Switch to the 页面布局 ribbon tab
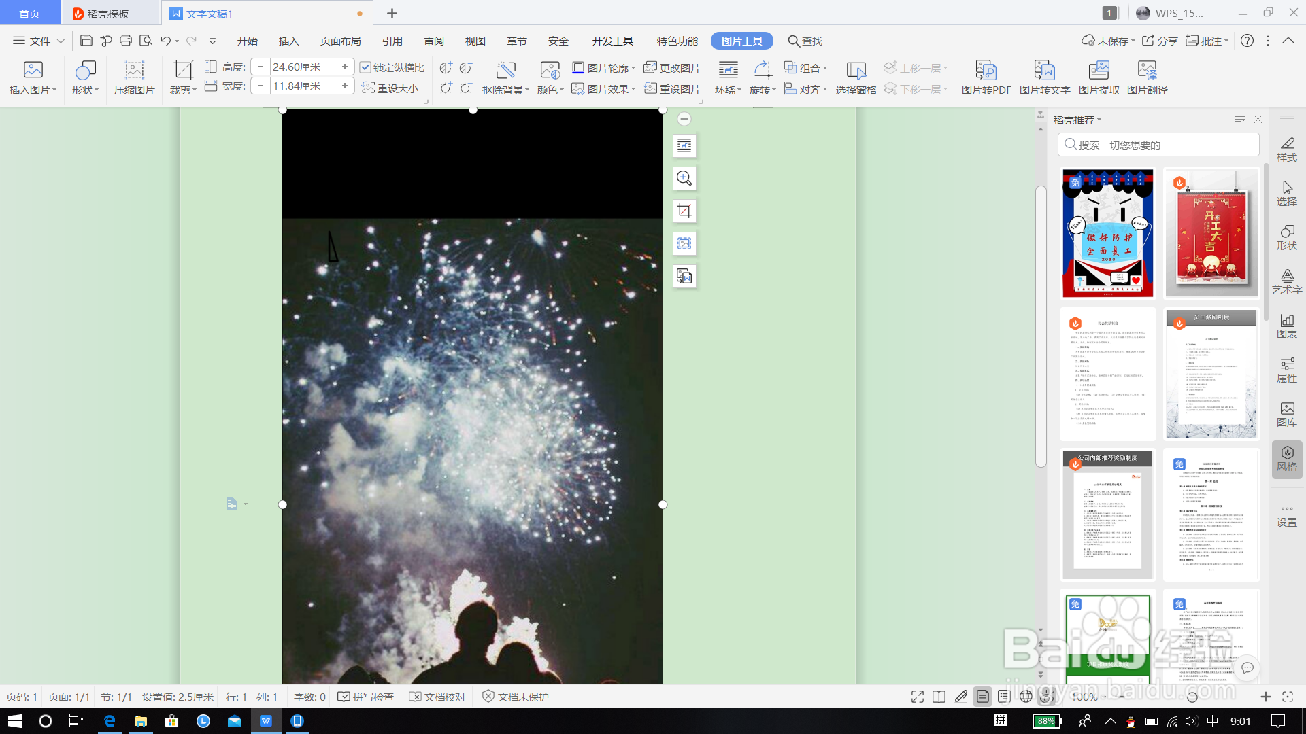1306x734 pixels. pyautogui.click(x=340, y=41)
